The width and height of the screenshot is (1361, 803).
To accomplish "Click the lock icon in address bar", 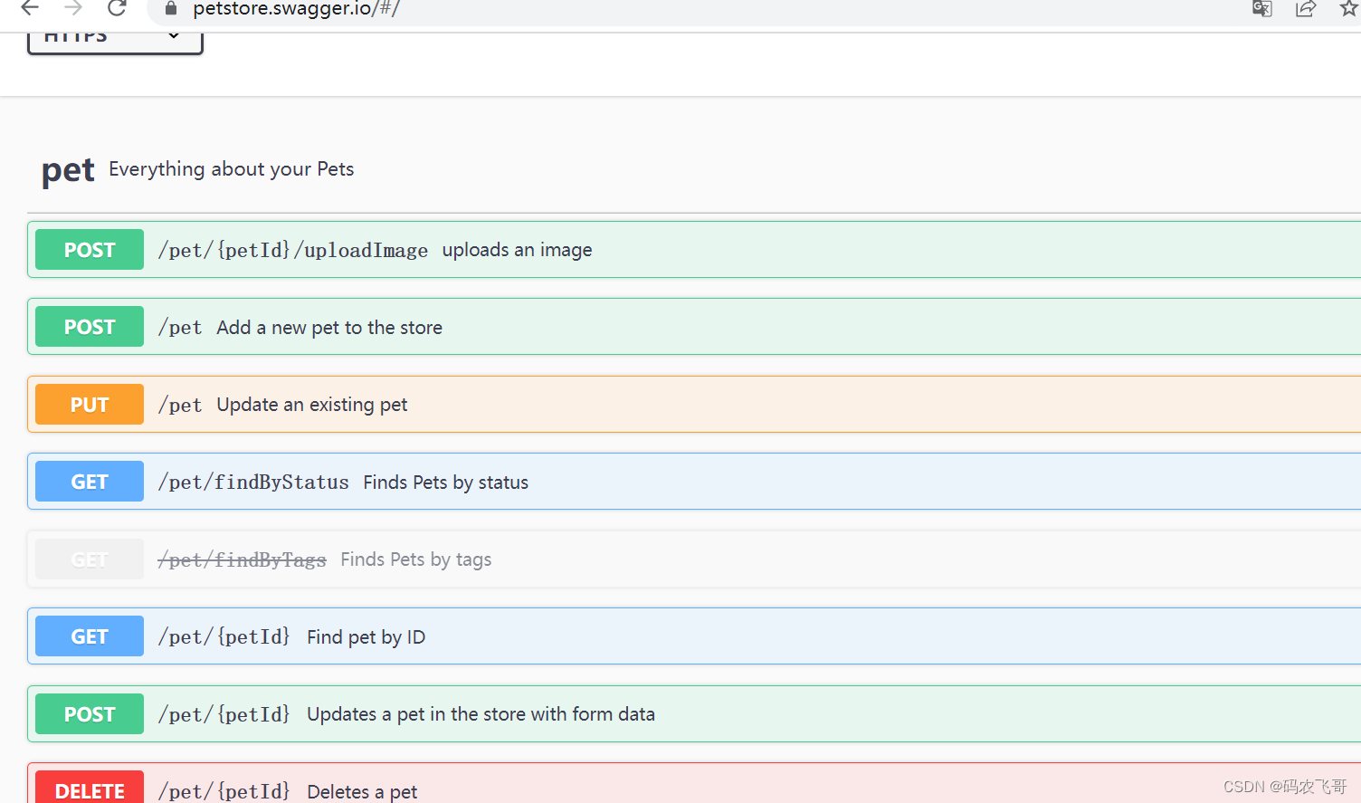I will coord(171,9).
